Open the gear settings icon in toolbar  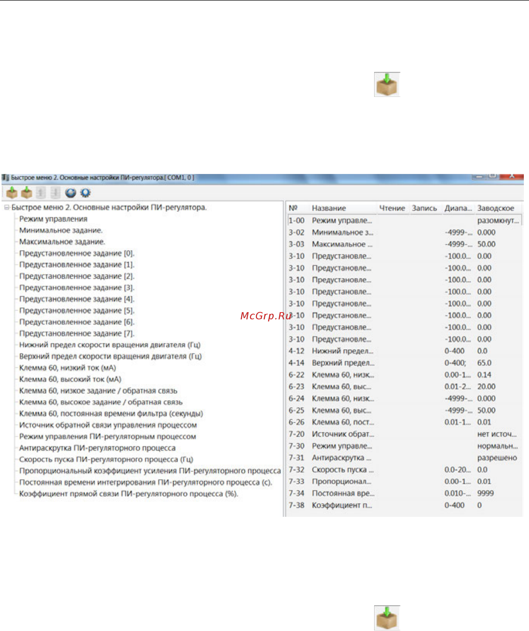[x=85, y=193]
